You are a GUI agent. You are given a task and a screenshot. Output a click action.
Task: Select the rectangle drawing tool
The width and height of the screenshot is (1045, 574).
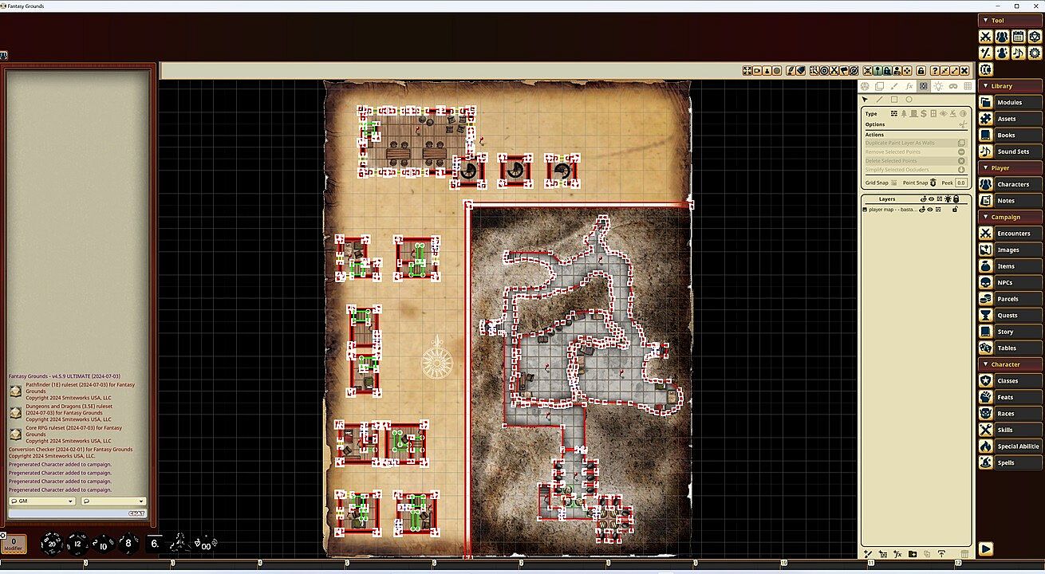894,100
